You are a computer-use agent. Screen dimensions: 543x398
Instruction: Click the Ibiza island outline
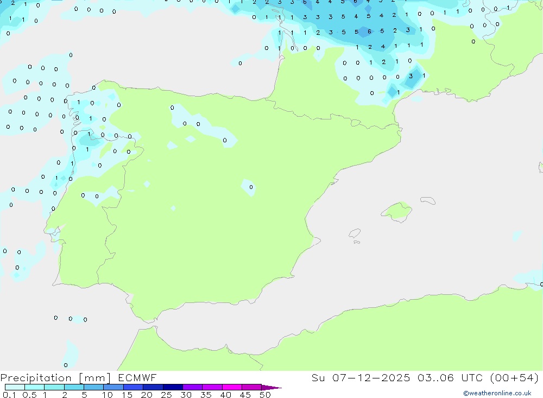click(355, 233)
